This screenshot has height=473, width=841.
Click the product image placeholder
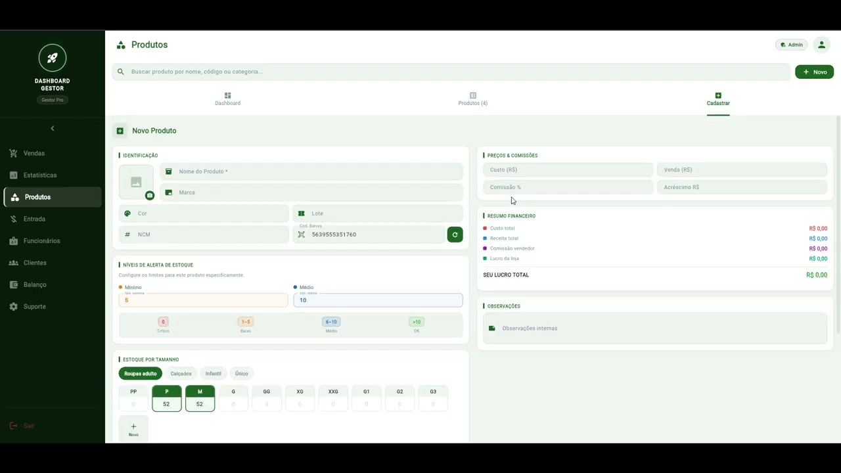point(136,182)
